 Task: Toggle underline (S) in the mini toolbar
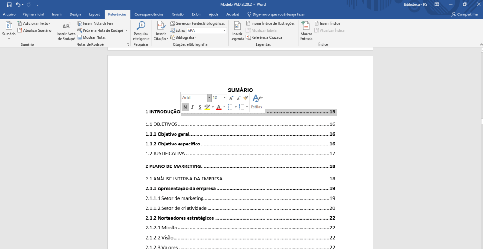tap(200, 107)
